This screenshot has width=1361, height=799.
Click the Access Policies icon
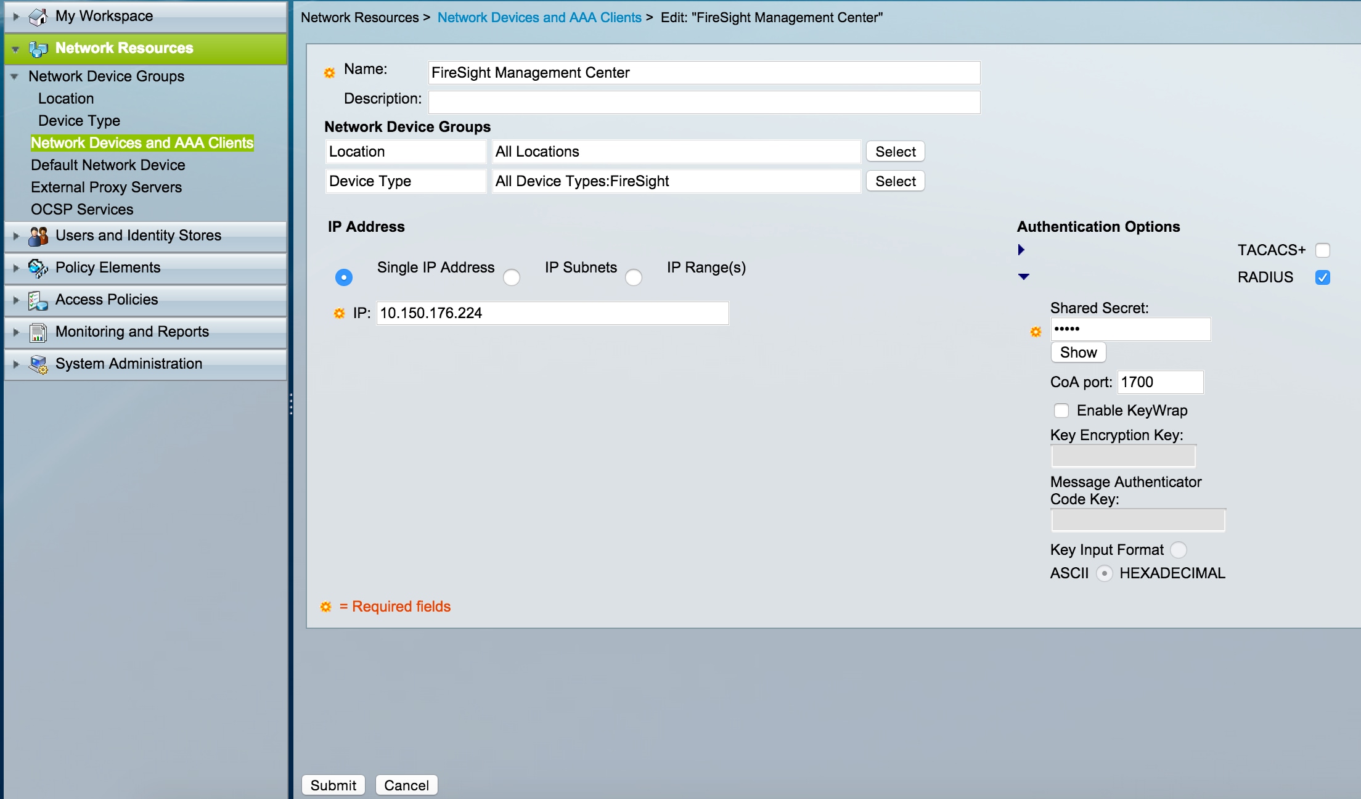coord(38,300)
